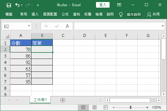Select the cell containing 63
Image resolution: width=167 pixels, height=111 pixels.
(x=21, y=69)
